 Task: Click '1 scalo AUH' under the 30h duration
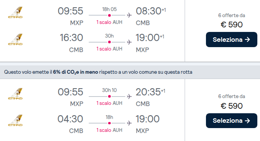[x=109, y=49]
